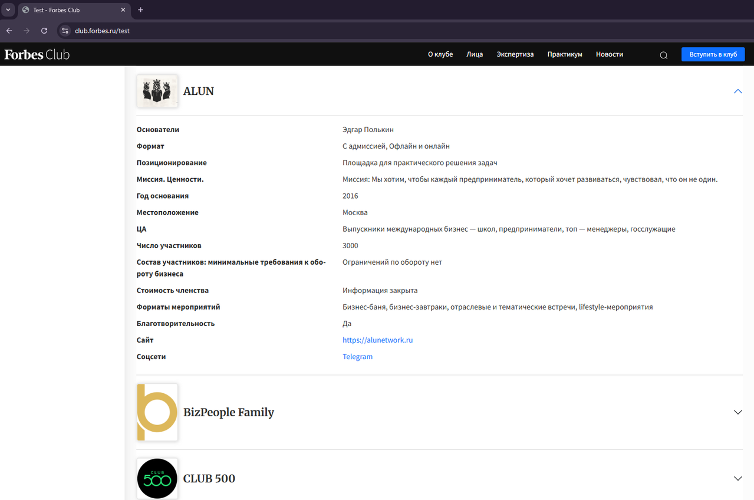
Task: Expand the BizPeople Family section chevron
Action: (737, 412)
